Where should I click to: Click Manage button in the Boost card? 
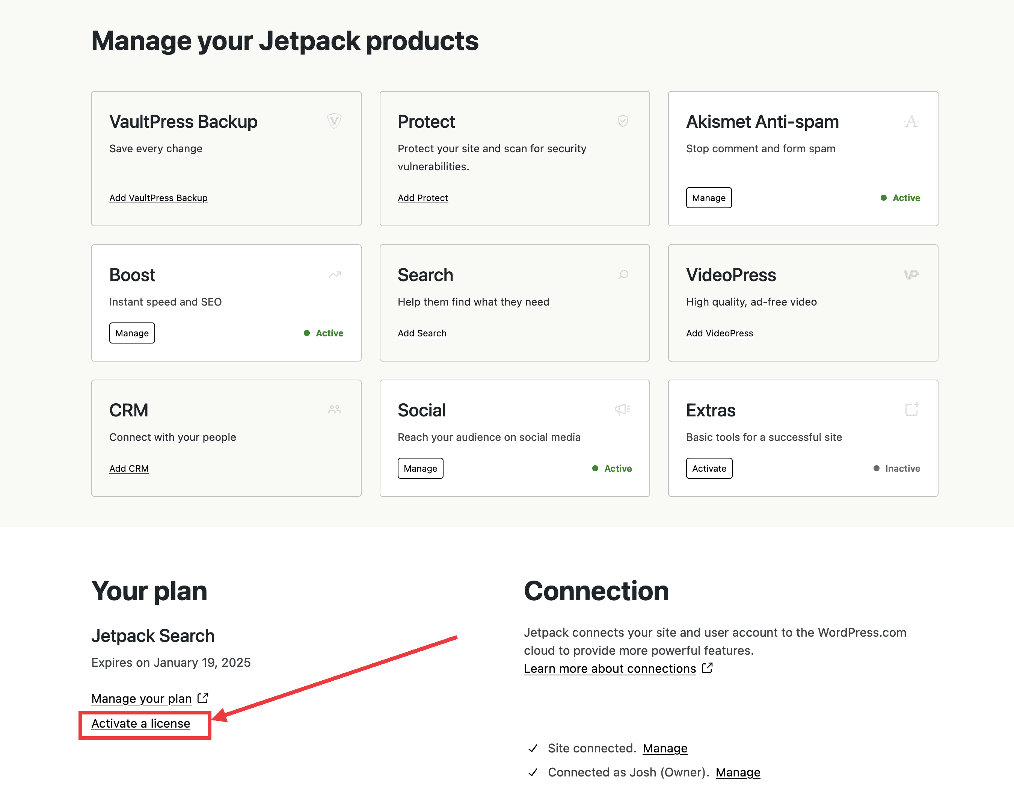tap(132, 333)
